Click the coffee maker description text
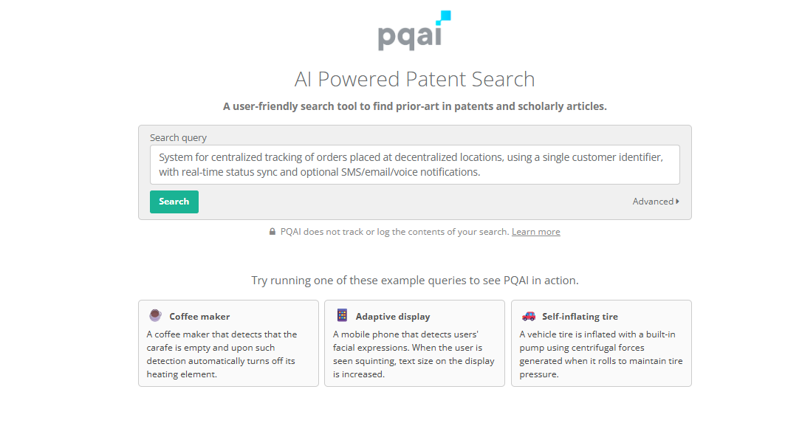 coord(222,354)
